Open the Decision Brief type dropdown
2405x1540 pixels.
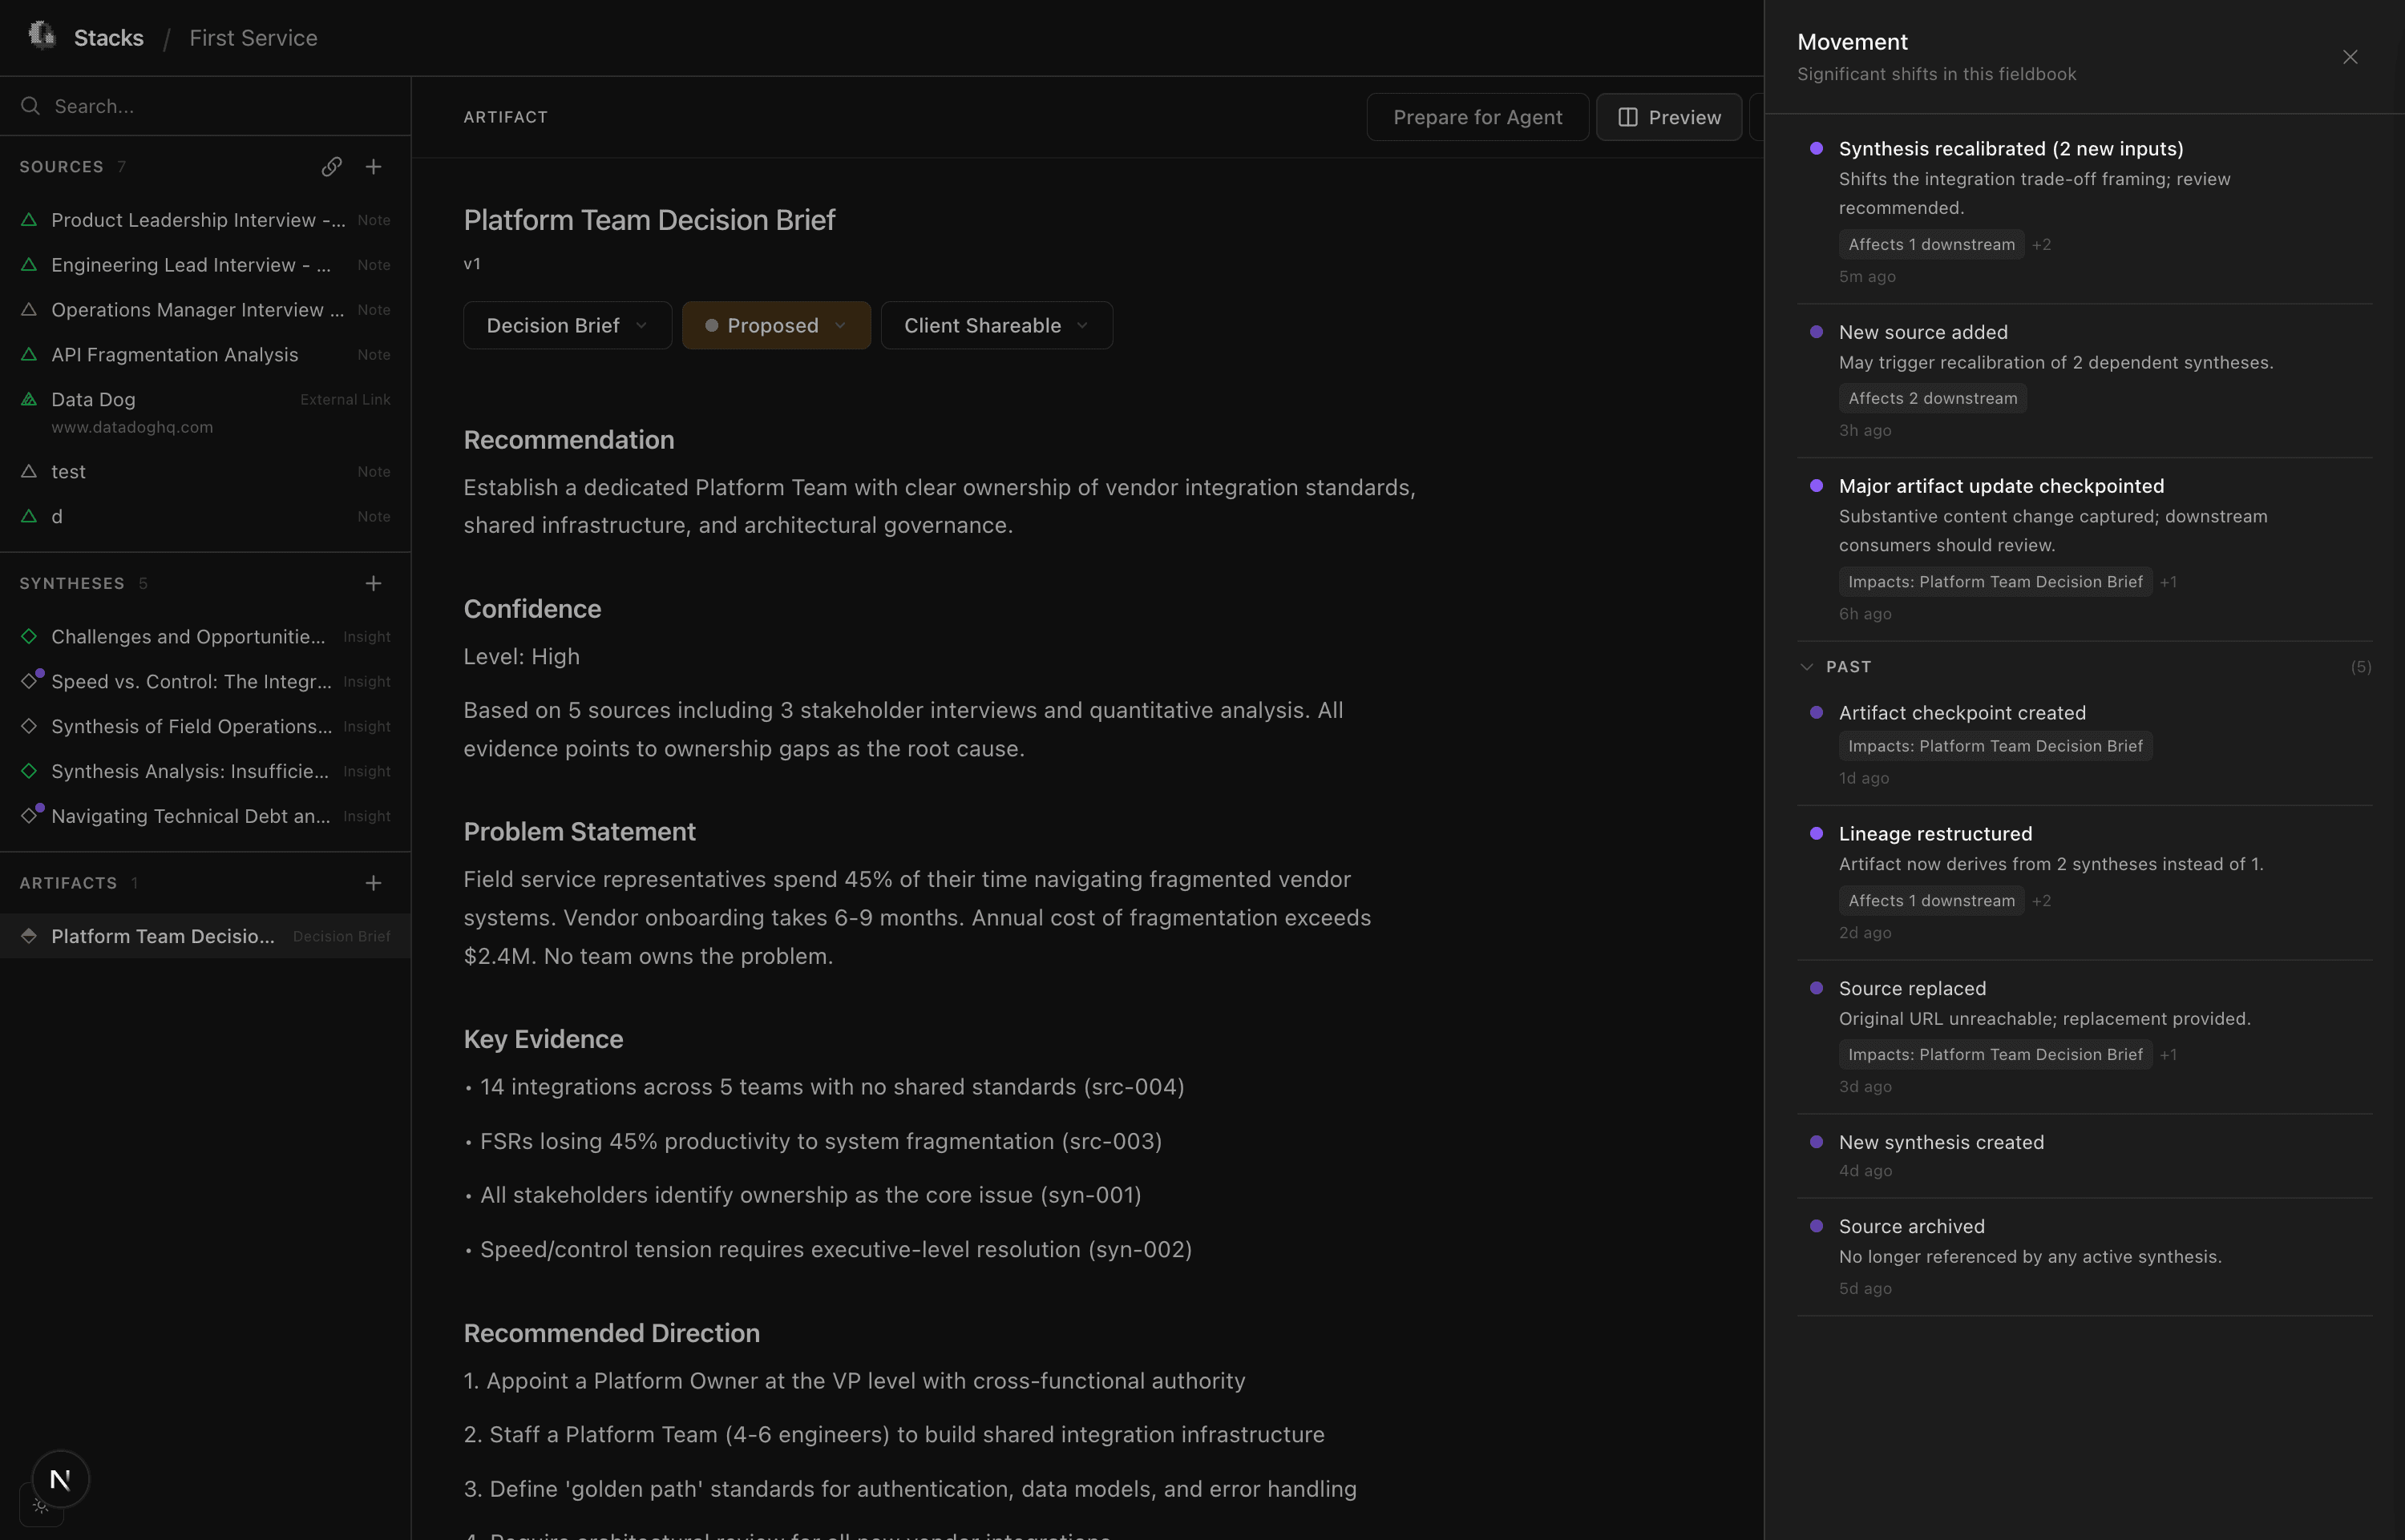point(566,326)
